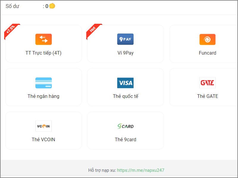
Task: Open Thẻ ngân hàng payment option
Action: pyautogui.click(x=43, y=96)
